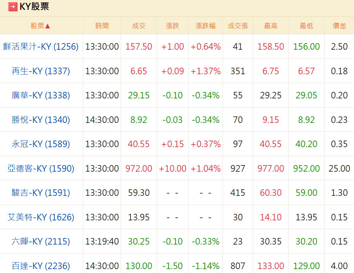354x273 pixels.
Task: Open stock 廣華-KY (1338)
Action: pos(41,95)
